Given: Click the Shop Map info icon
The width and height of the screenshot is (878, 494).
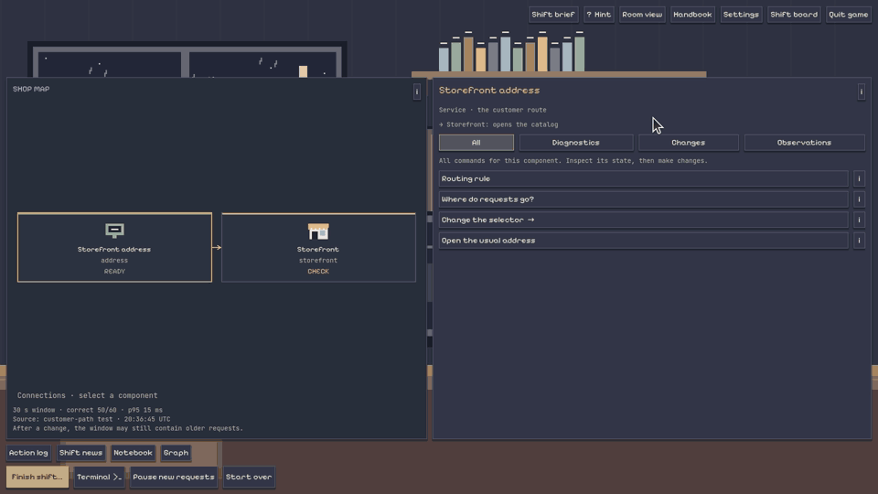Looking at the screenshot, I should click(x=417, y=91).
